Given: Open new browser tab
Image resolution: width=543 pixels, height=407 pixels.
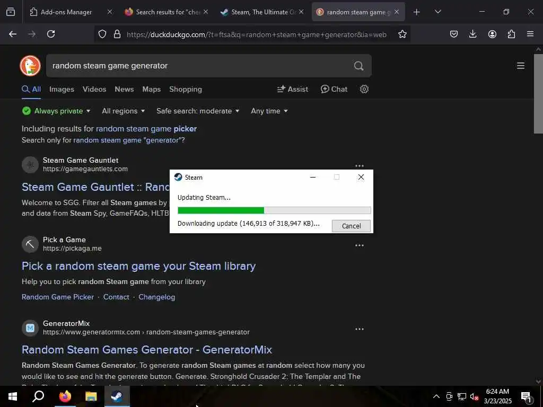Looking at the screenshot, I should pos(417,12).
